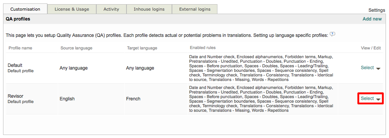Open the License & Usage tab
Screen dimensions: 389x138
(x=72, y=9)
